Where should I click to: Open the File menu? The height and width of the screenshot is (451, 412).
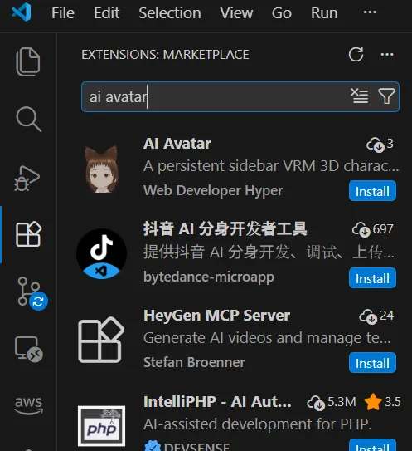(63, 13)
